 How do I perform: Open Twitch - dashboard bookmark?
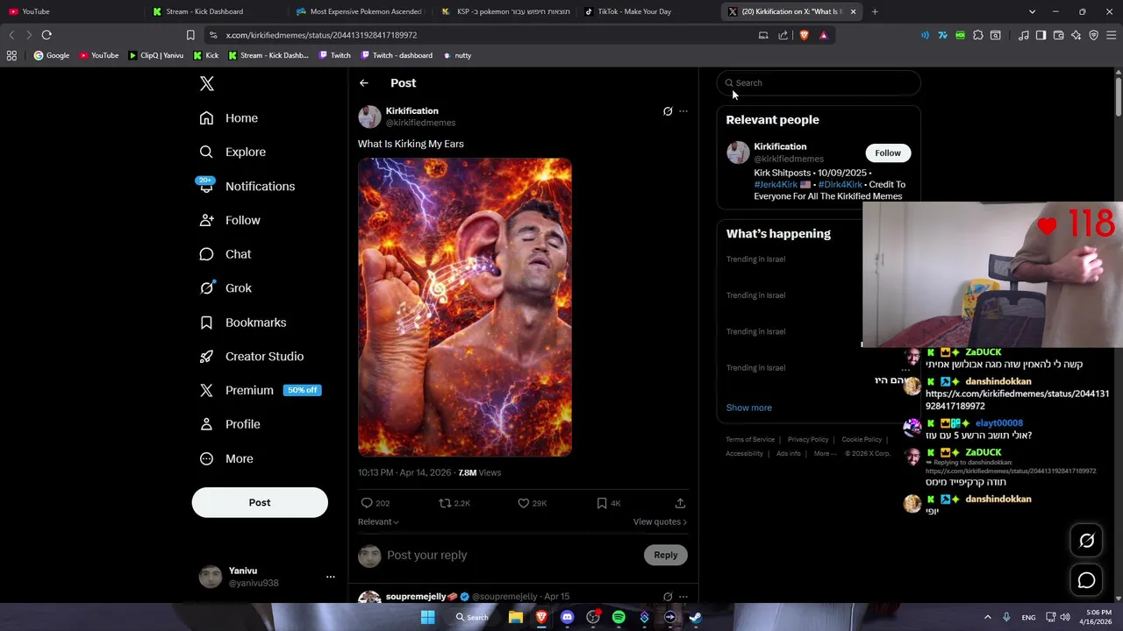point(396,55)
